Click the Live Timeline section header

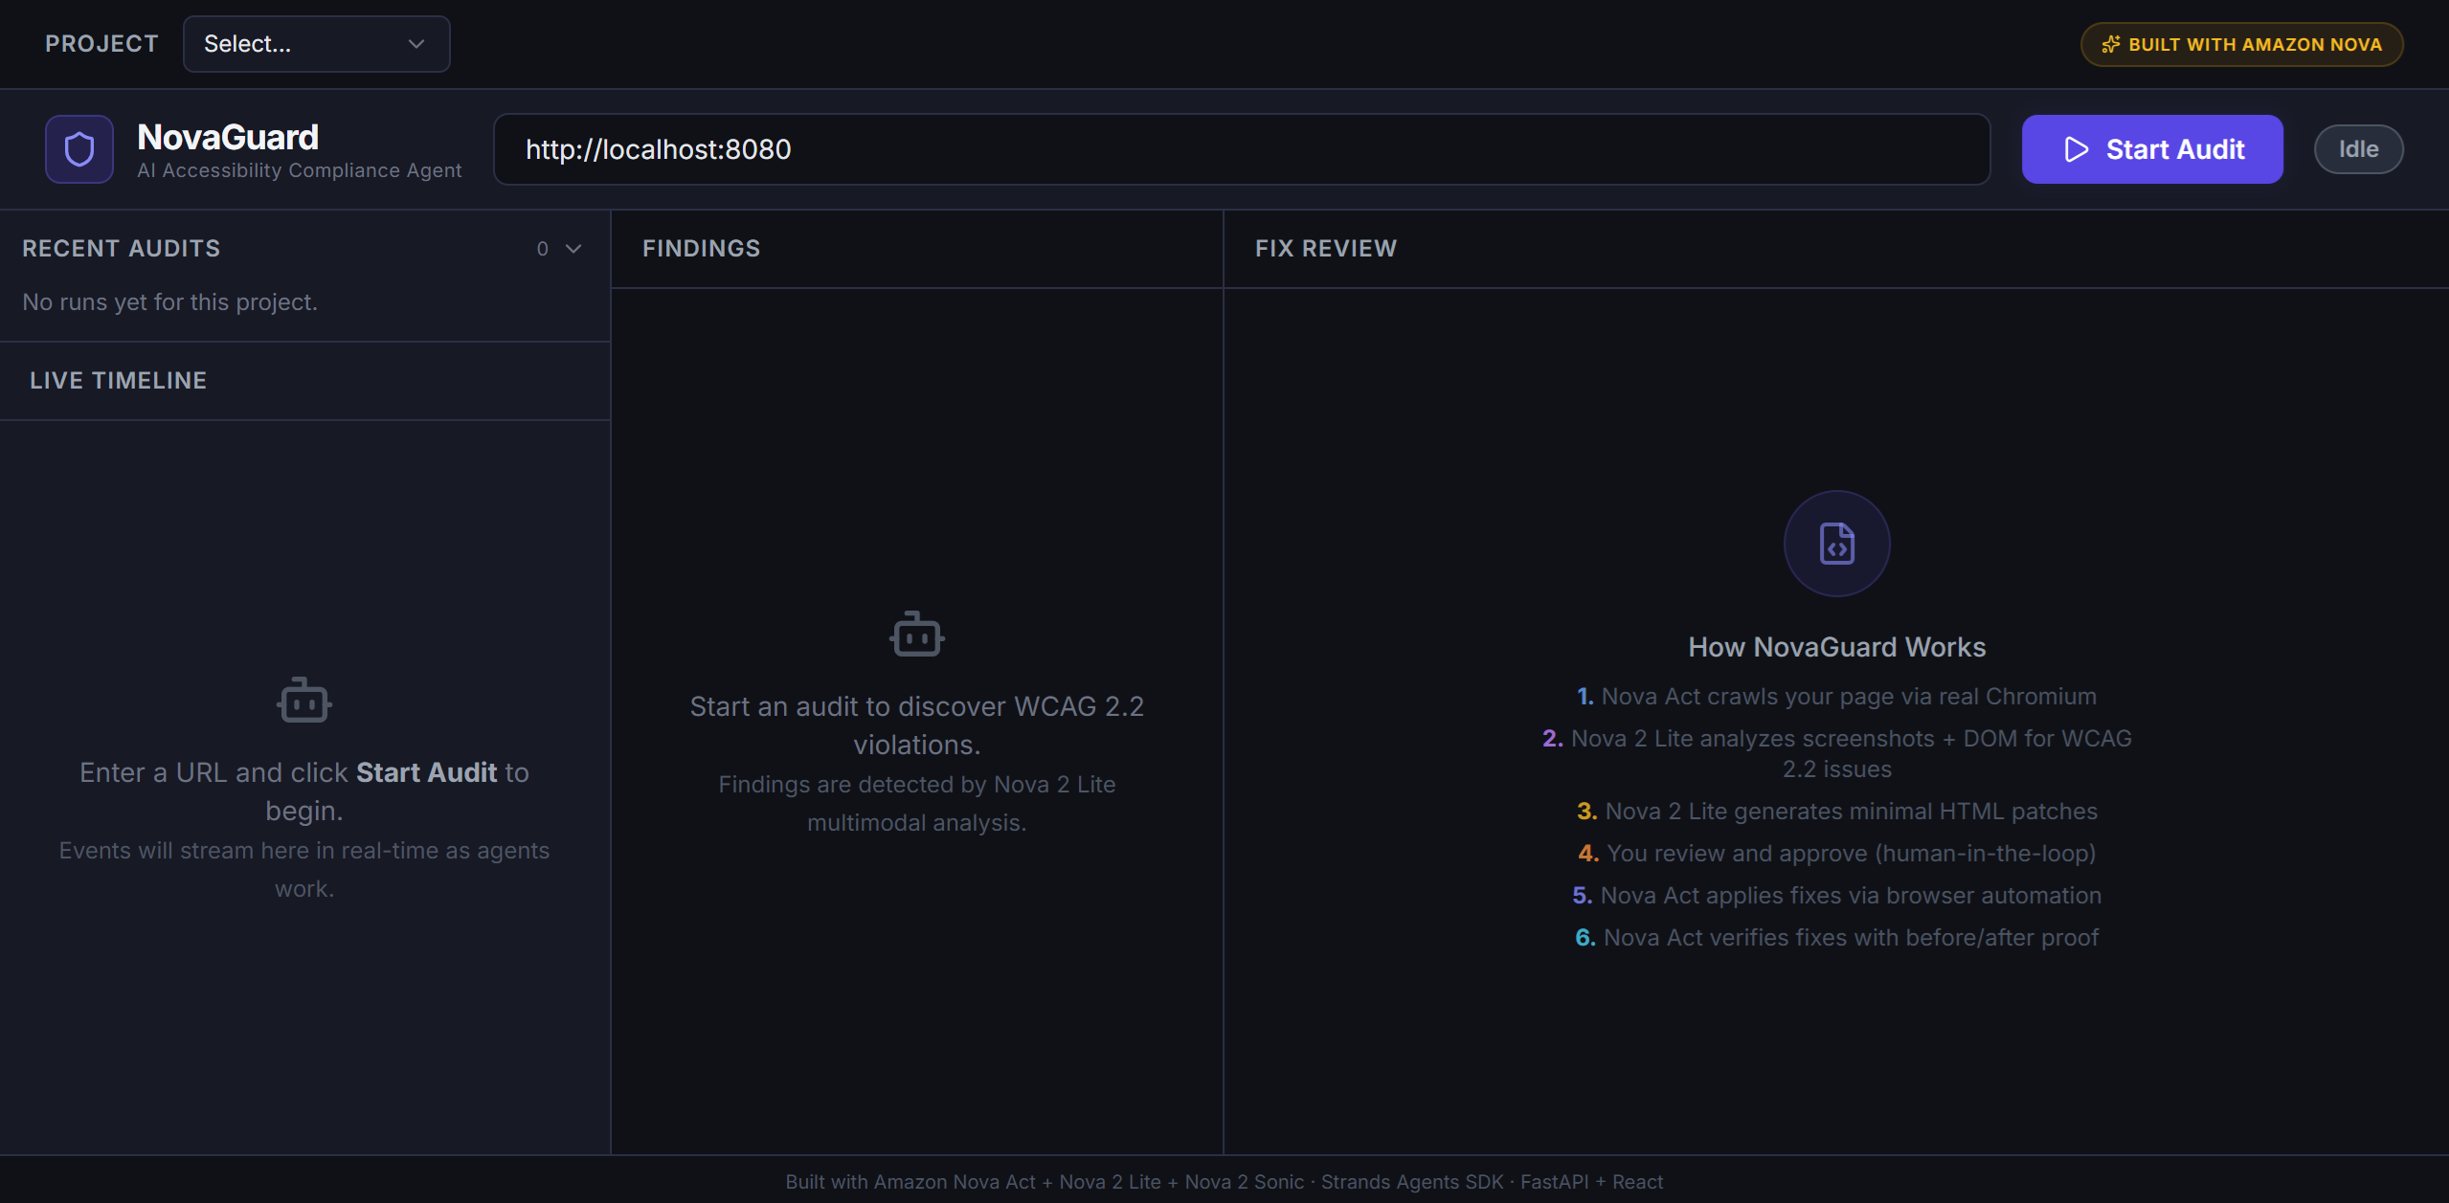(118, 381)
